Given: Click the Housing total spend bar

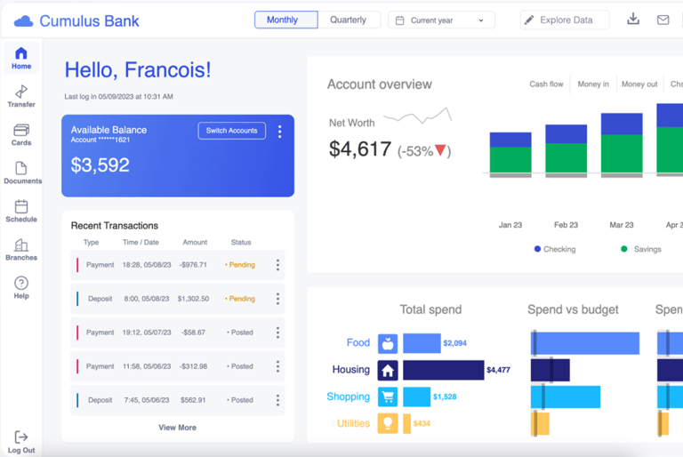Looking at the screenshot, I should click(444, 370).
